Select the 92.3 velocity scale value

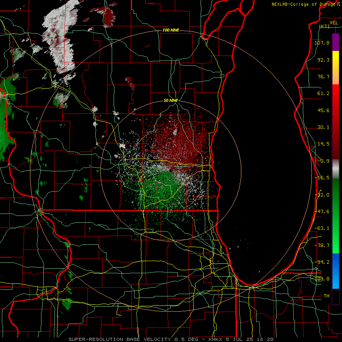click(323, 60)
